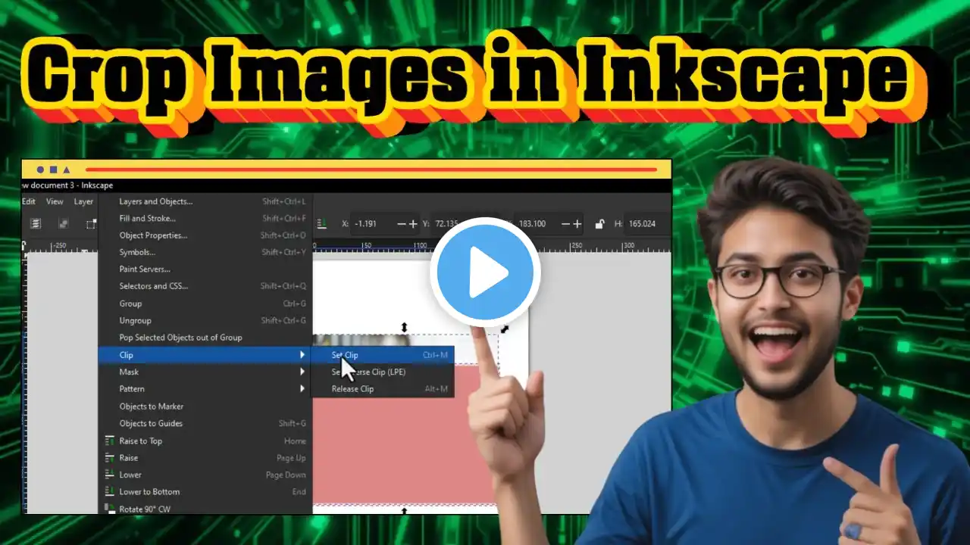The image size is (970, 545).
Task: Expand the Mask submenu arrow
Action: [302, 372]
